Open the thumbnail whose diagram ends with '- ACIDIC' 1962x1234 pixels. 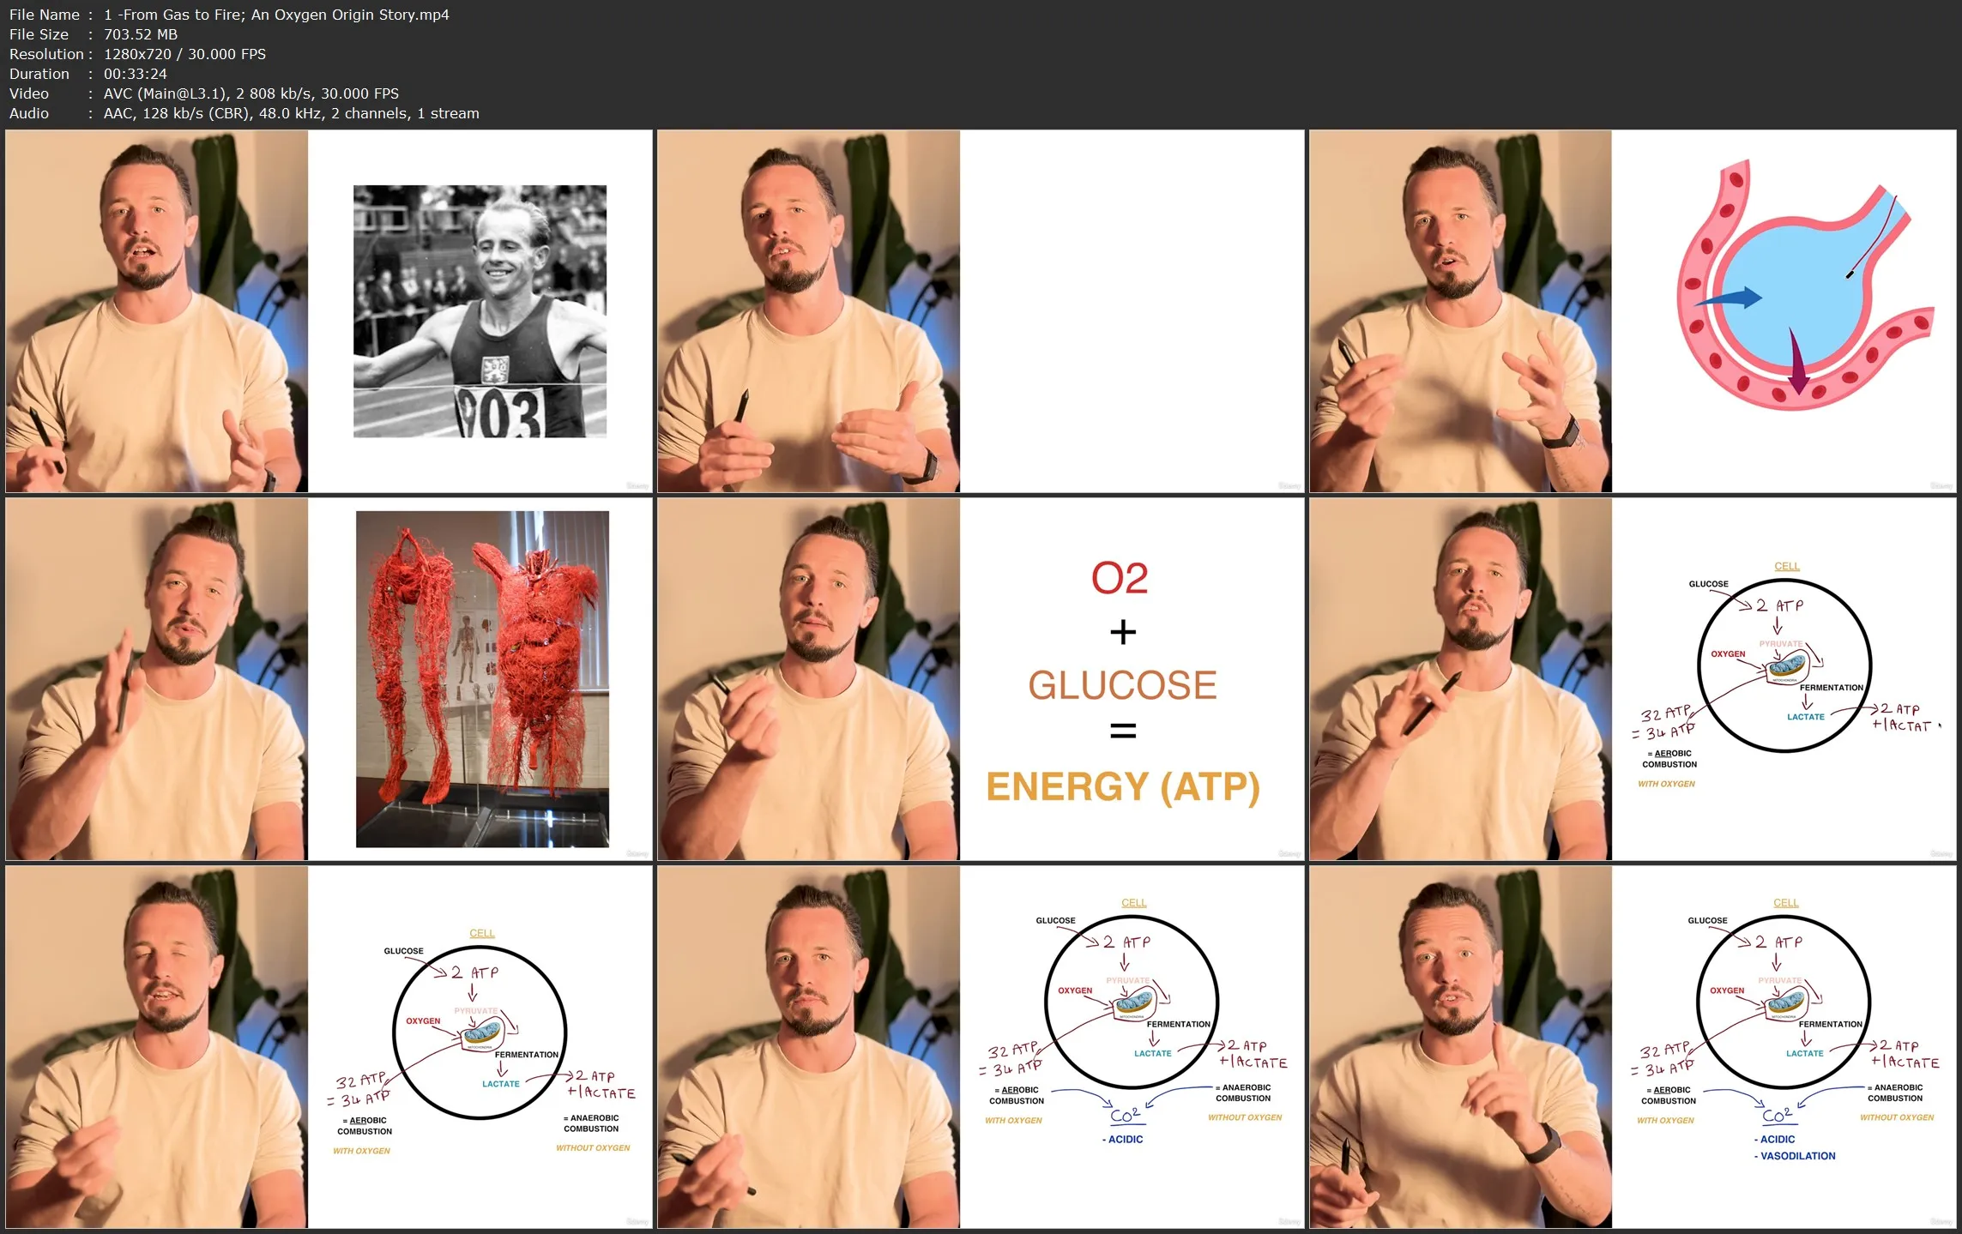click(x=981, y=1047)
